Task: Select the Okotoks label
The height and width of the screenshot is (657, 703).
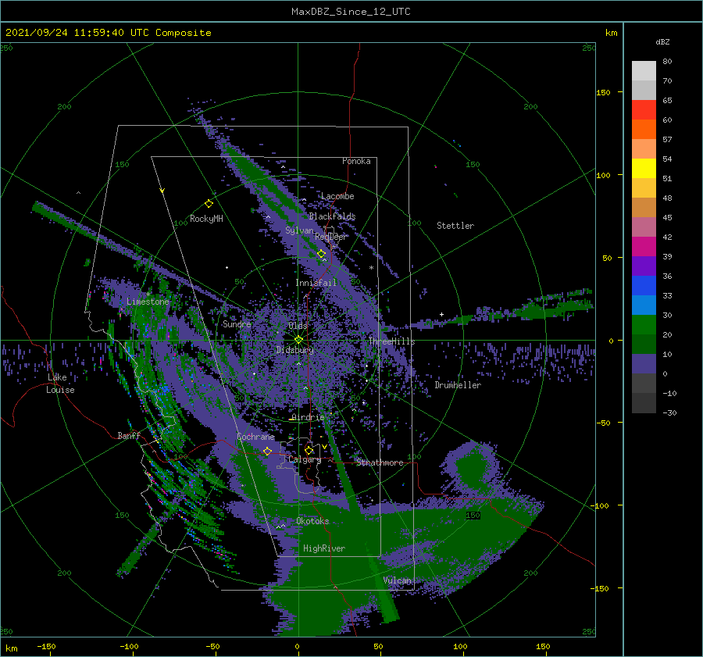Action: pos(312,521)
